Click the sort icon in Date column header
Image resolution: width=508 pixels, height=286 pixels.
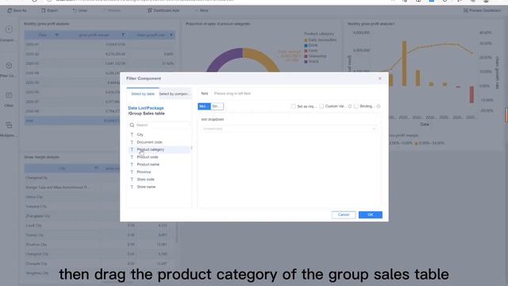[57, 35]
